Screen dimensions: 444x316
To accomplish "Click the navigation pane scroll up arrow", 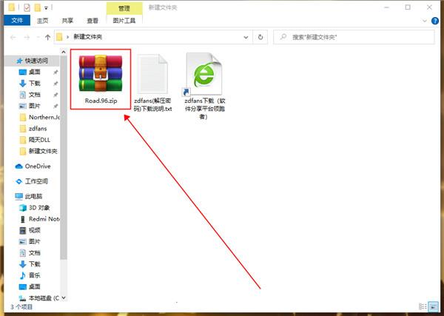I will tap(64, 52).
